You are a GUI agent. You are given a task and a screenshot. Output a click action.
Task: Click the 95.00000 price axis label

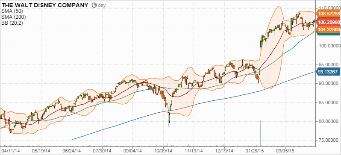(328, 64)
